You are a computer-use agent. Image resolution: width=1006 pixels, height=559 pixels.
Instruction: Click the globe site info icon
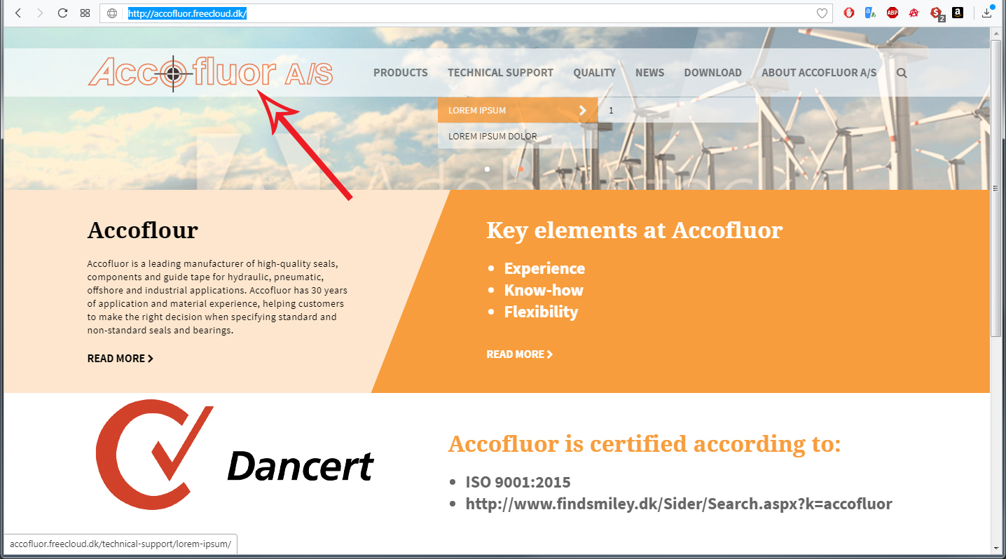(112, 13)
